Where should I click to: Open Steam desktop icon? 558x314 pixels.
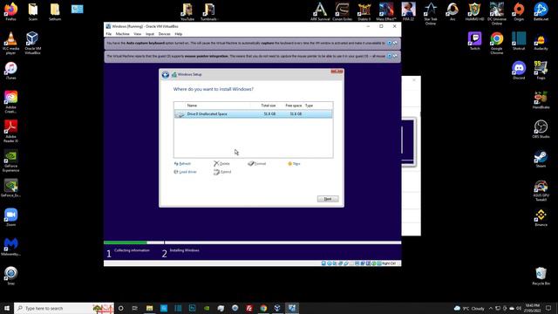tap(541, 159)
